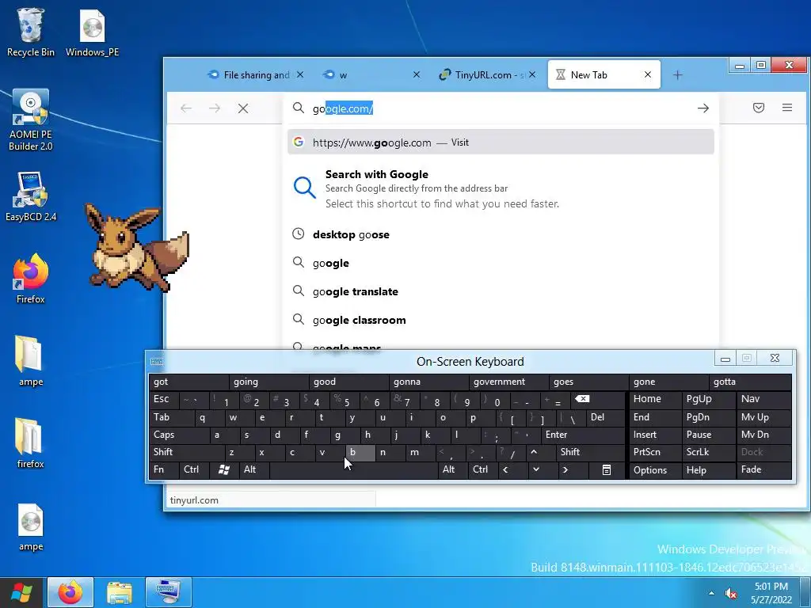Launch Firefox from desktop shortcut
The image size is (811, 608).
(x=31, y=278)
